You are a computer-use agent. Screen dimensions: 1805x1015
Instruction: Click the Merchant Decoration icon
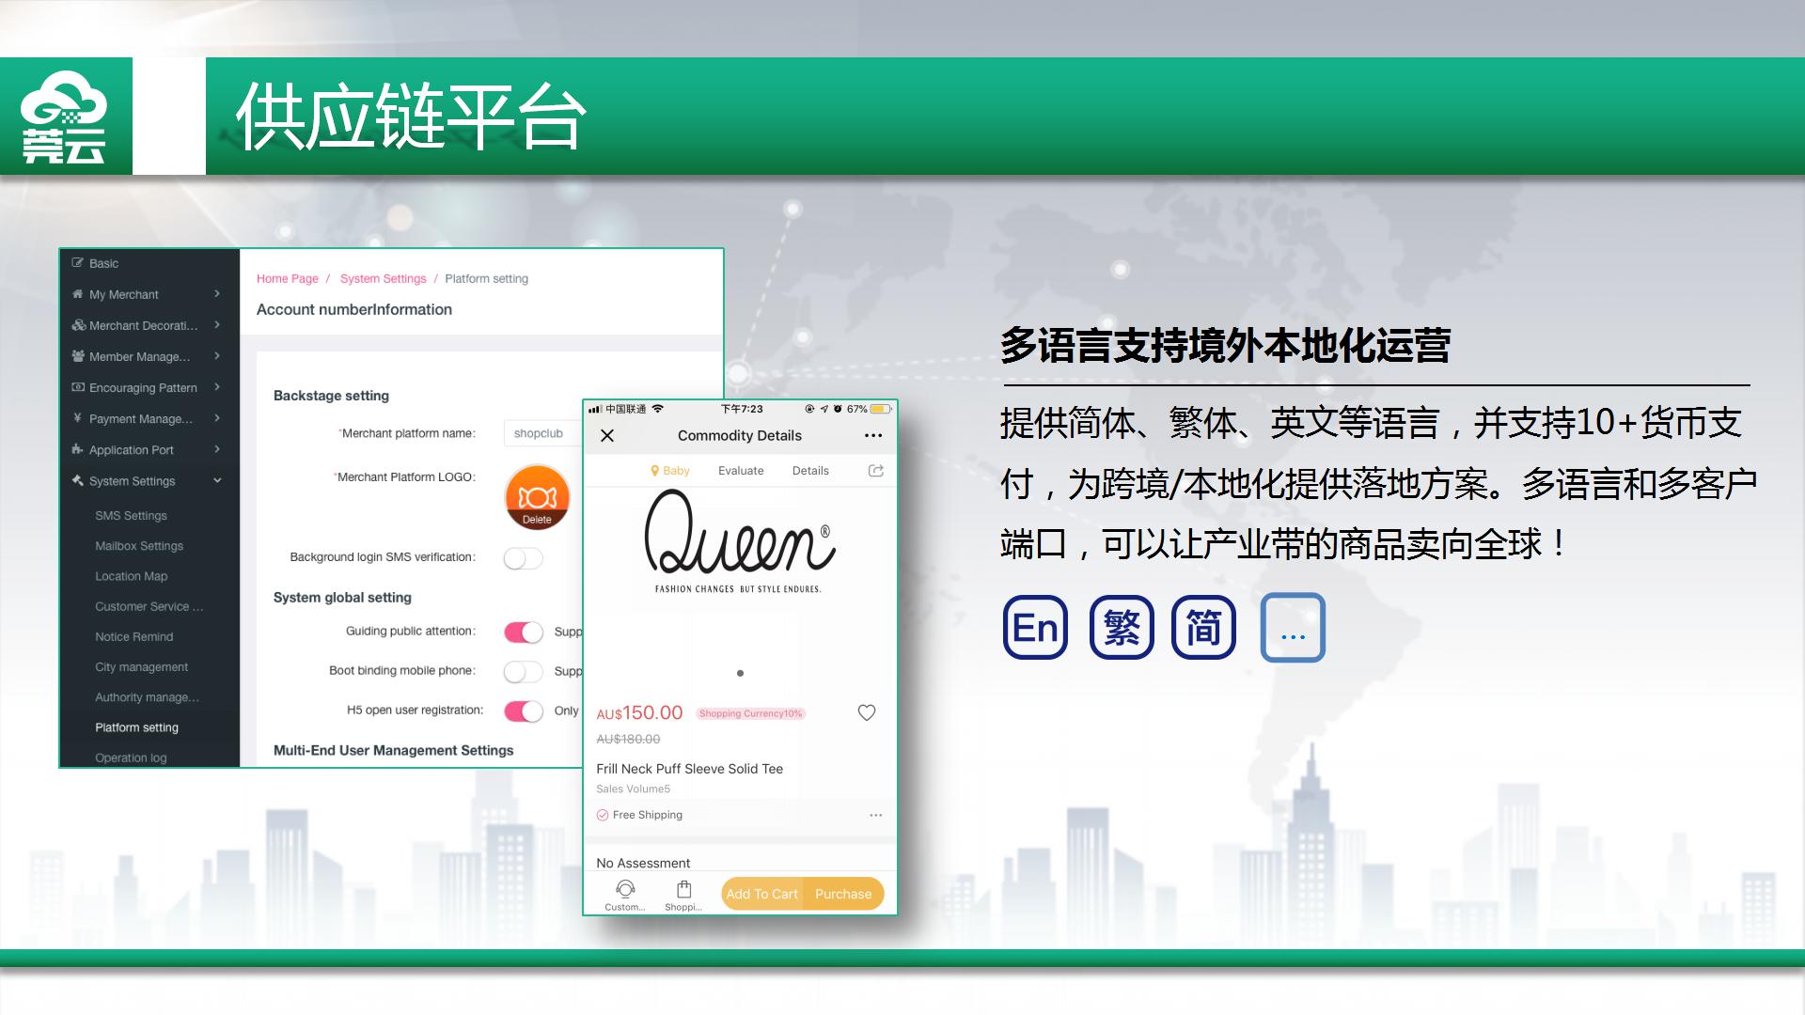[x=79, y=324]
